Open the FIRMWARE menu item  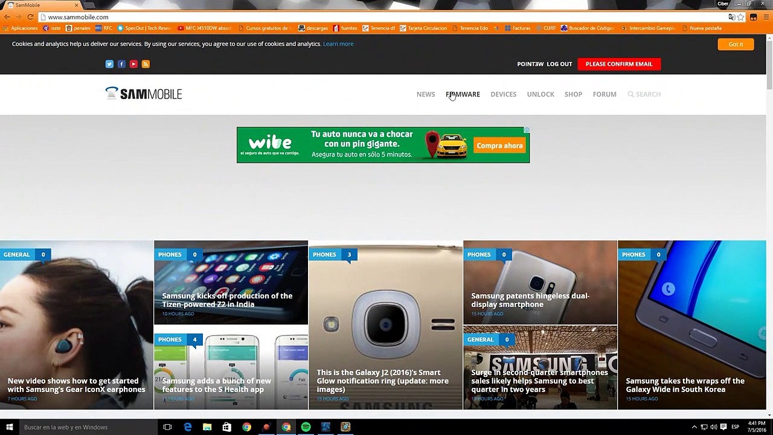(463, 94)
